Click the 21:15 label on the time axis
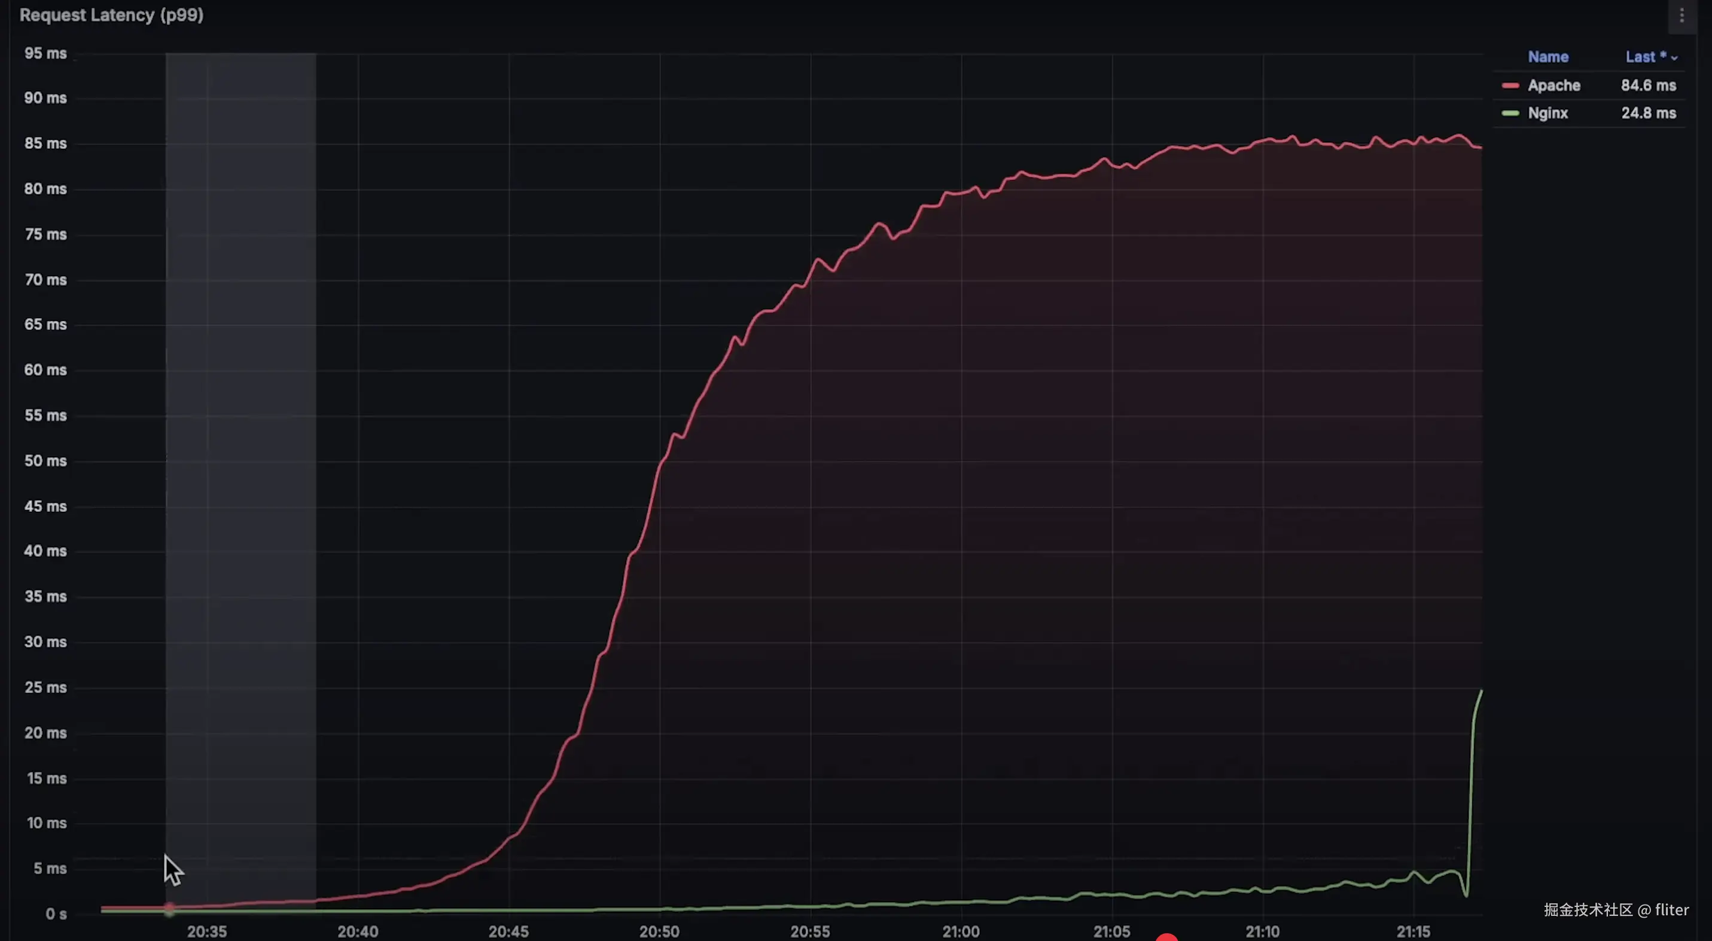 [x=1413, y=931]
